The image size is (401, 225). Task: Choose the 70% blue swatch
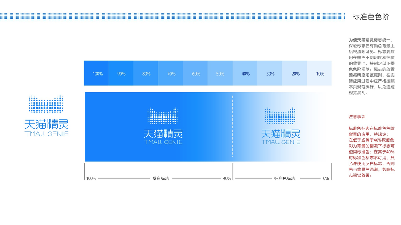point(171,73)
